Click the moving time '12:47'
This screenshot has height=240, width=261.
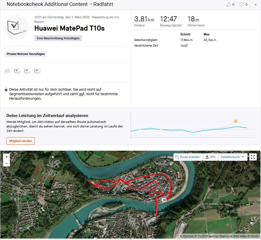[168, 19]
